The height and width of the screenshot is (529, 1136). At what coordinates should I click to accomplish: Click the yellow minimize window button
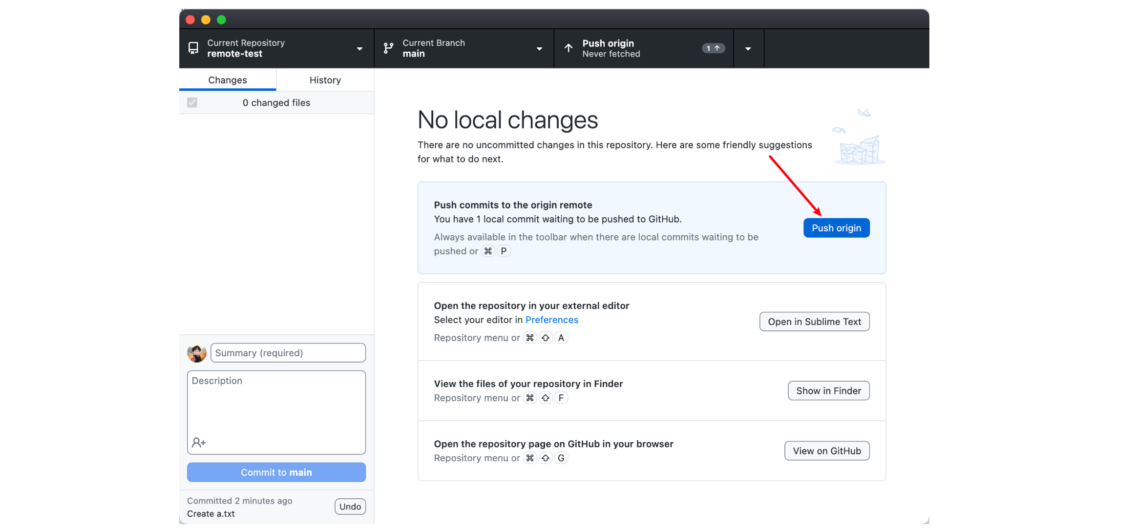tap(206, 20)
